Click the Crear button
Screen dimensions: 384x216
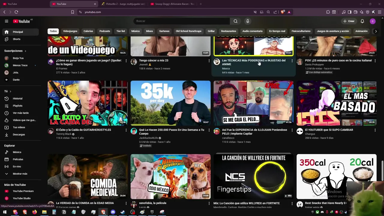[349, 21]
